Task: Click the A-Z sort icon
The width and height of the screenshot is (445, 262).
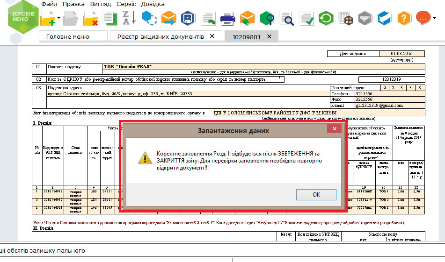Action: pos(128,19)
